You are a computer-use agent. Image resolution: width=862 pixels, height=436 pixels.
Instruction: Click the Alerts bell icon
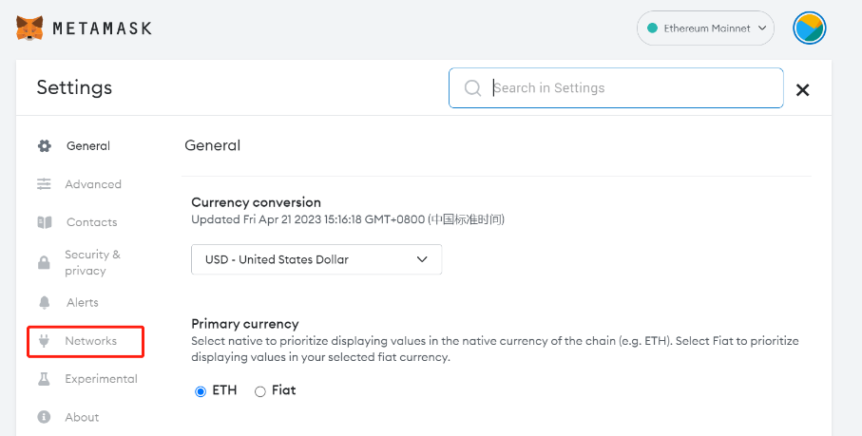[x=44, y=303]
